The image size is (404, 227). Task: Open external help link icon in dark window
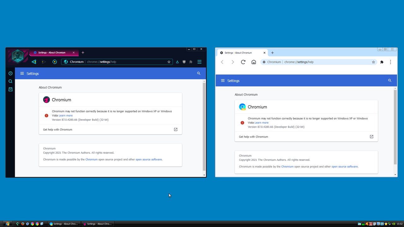[x=176, y=130]
